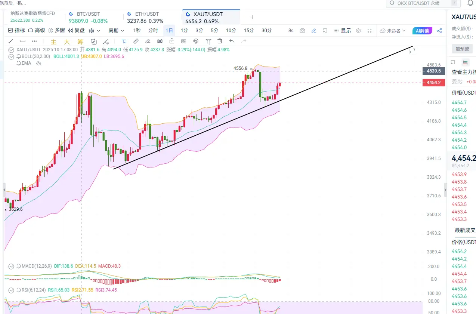Select the XAUT/USDT tab

211,18
